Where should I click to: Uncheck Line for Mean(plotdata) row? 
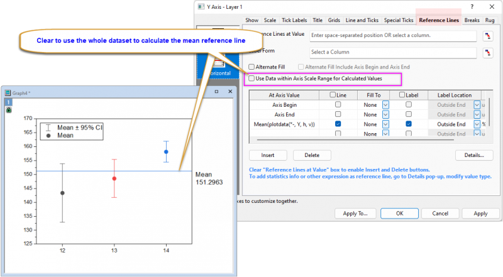pyautogui.click(x=338, y=124)
